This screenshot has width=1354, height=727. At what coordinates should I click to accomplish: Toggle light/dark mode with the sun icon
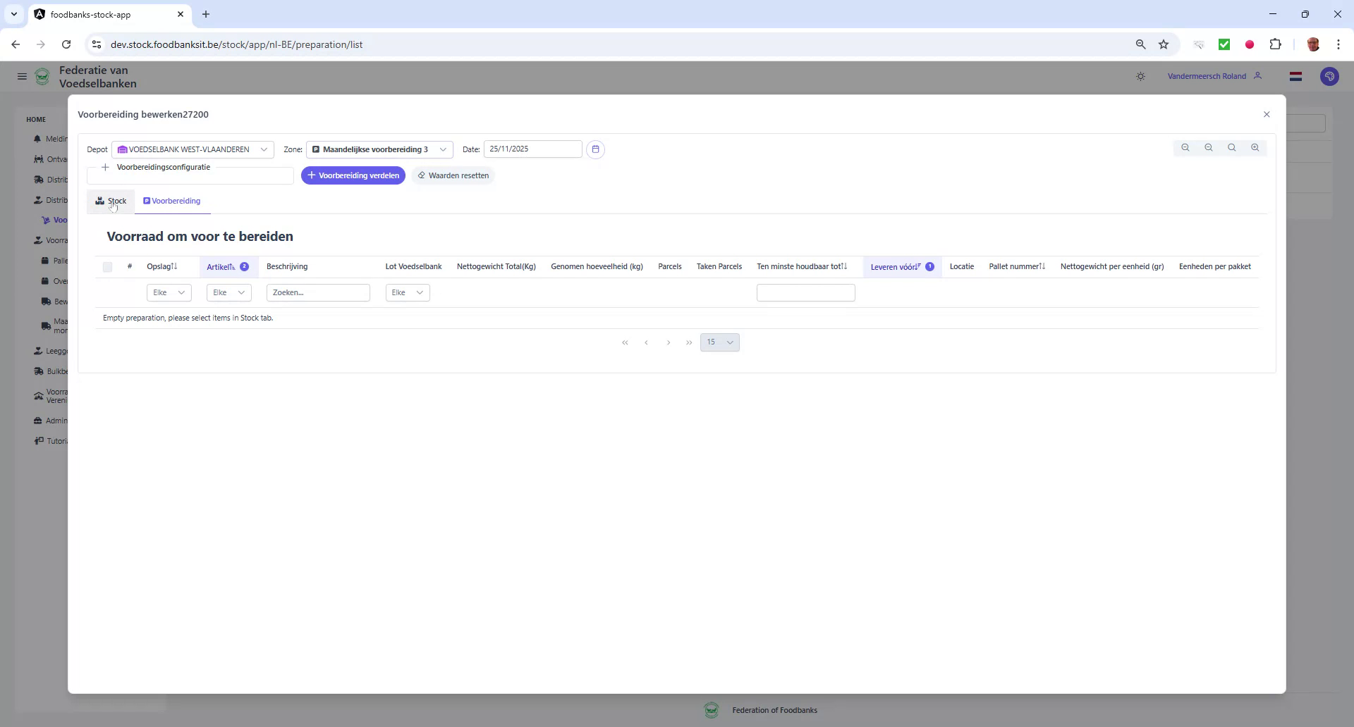point(1141,76)
